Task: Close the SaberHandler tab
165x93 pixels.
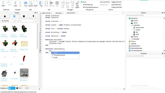Action: click(76, 13)
